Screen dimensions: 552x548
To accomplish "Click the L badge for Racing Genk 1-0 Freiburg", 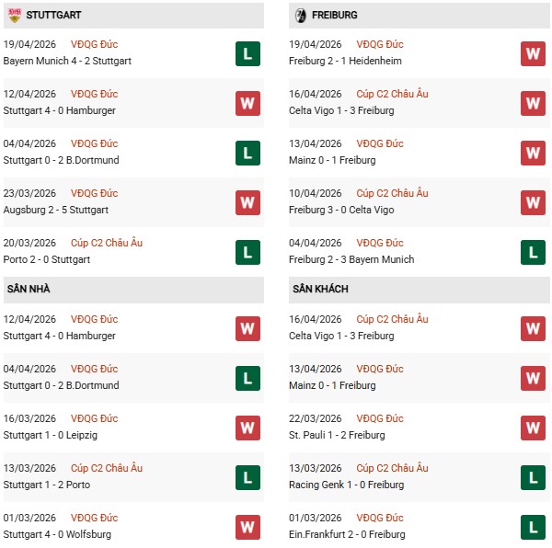I will 532,477.
